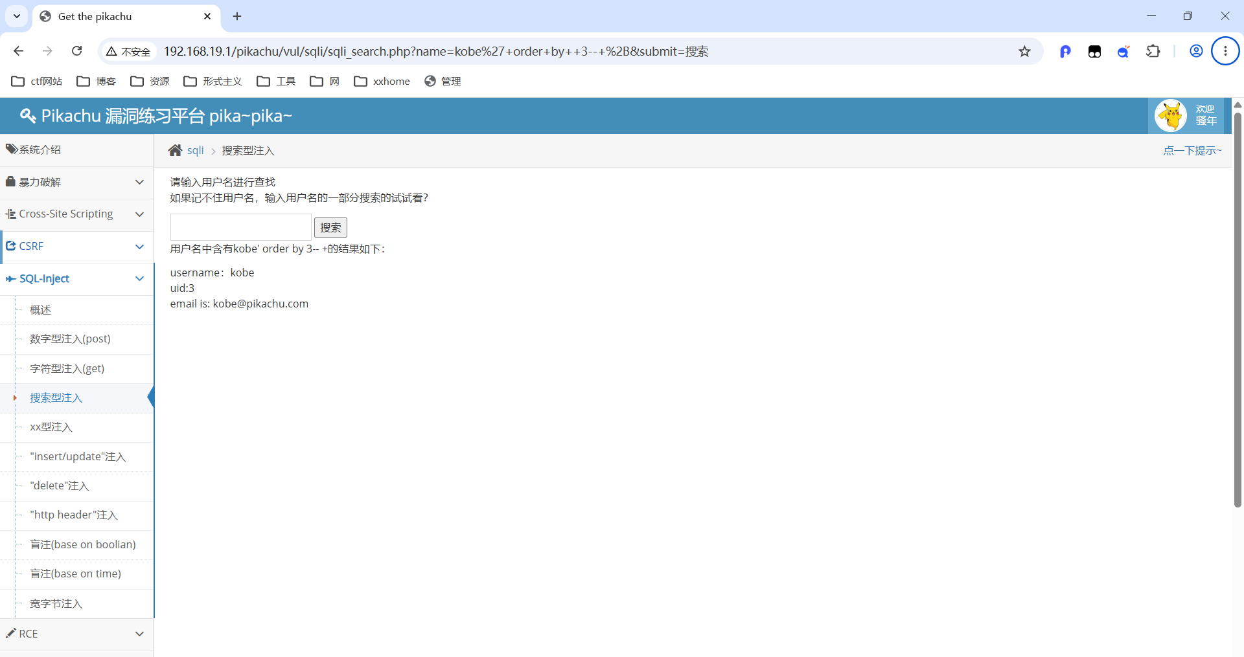Close the Get the pikachu tab

[207, 16]
